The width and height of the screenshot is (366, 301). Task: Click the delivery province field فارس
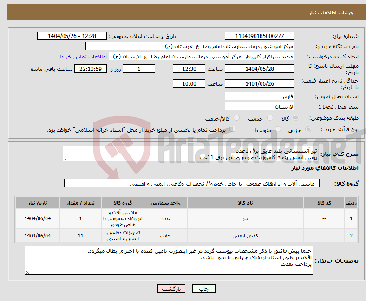click(x=259, y=96)
